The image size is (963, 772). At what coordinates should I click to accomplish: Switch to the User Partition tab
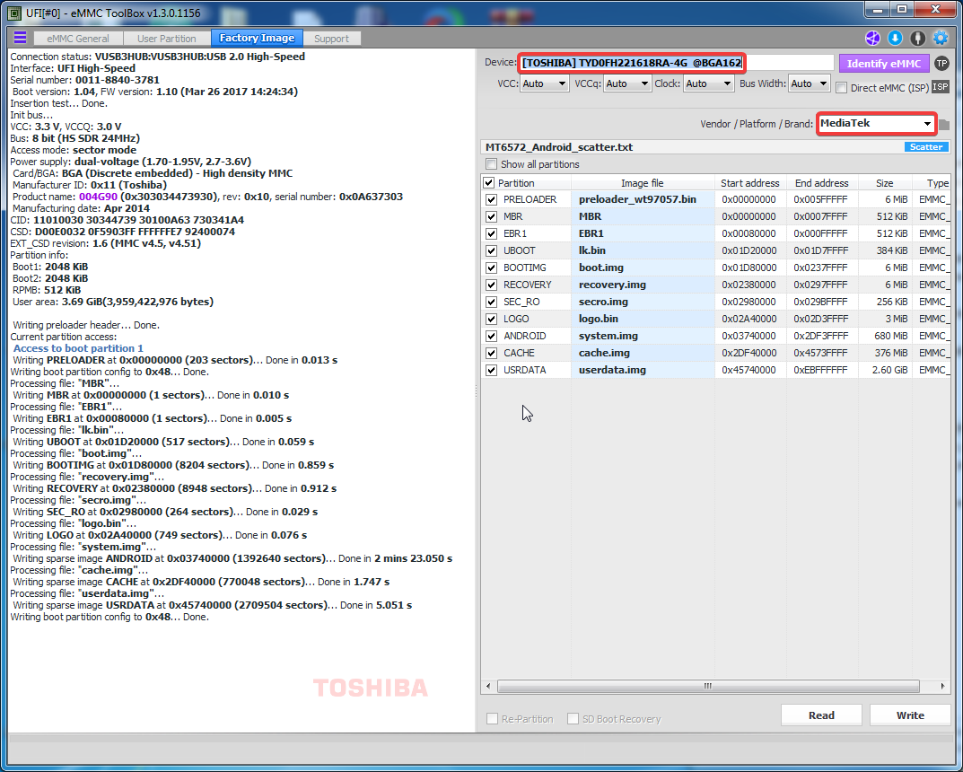click(x=166, y=38)
